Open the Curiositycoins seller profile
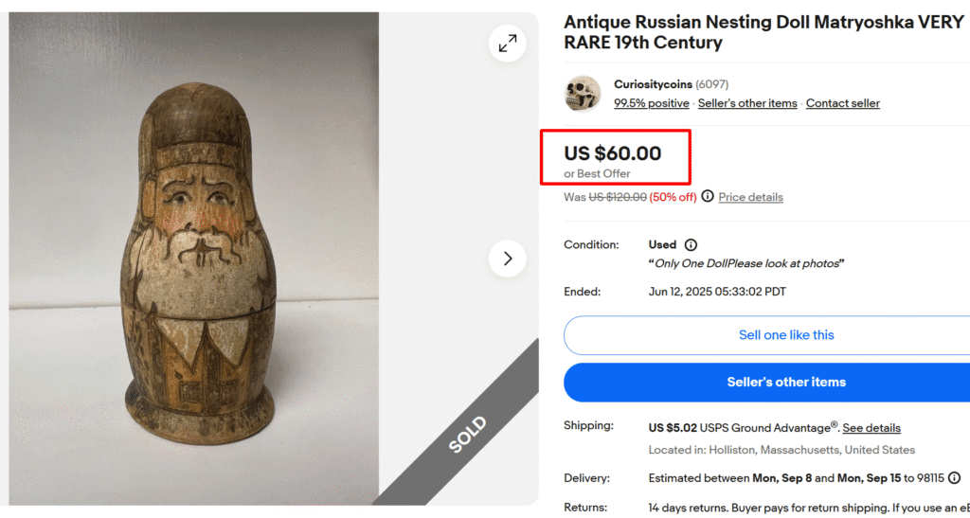 pos(653,84)
